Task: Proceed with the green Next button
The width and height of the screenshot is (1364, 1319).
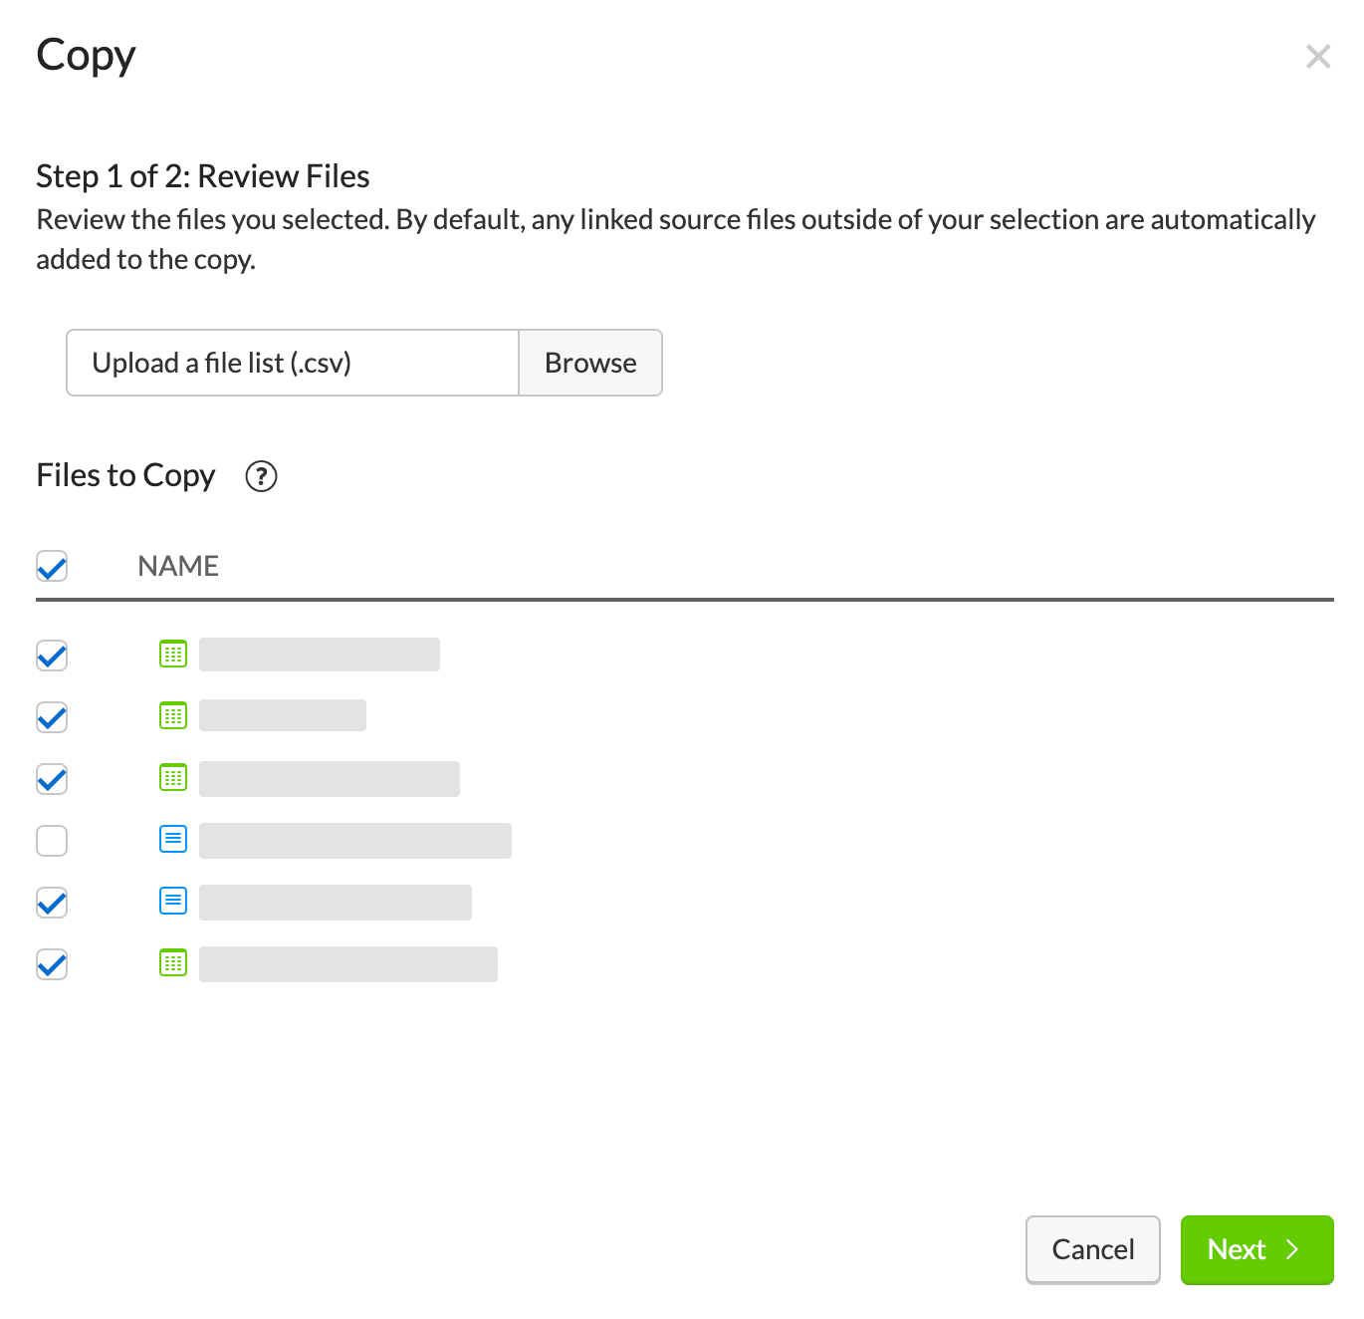Action: [x=1255, y=1249]
